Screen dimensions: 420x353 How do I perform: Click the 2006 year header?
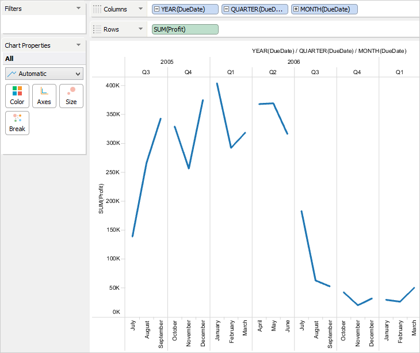click(293, 62)
